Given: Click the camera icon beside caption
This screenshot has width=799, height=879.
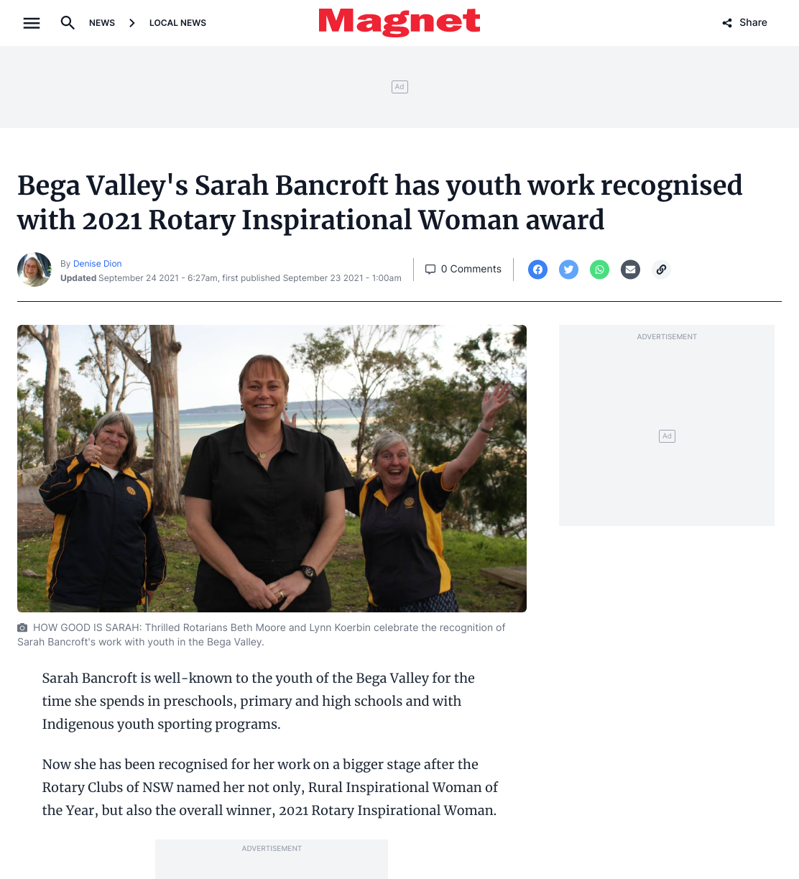Looking at the screenshot, I should [22, 627].
